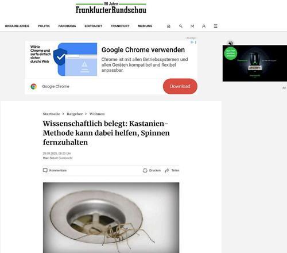This screenshot has width=287, height=253.
Task: Click the red Download button
Action: pyautogui.click(x=180, y=86)
